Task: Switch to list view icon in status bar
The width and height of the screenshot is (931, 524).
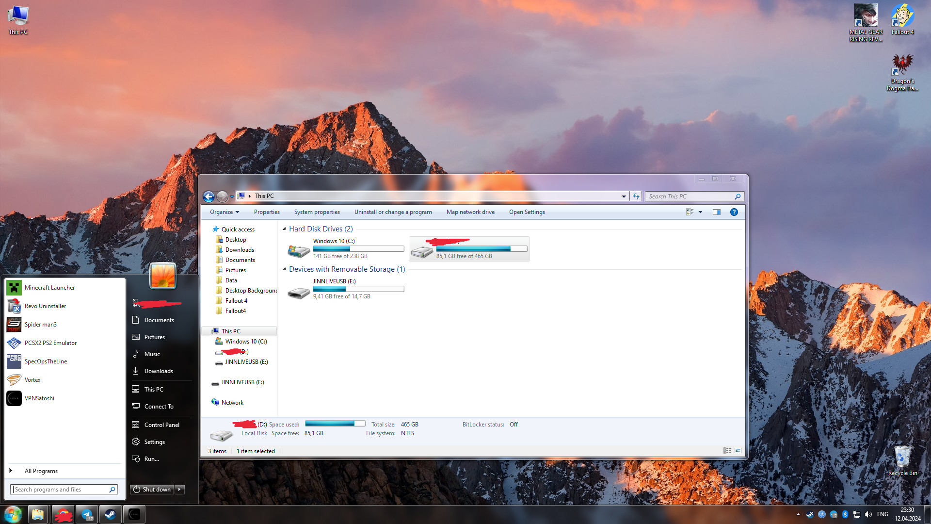Action: pyautogui.click(x=727, y=451)
